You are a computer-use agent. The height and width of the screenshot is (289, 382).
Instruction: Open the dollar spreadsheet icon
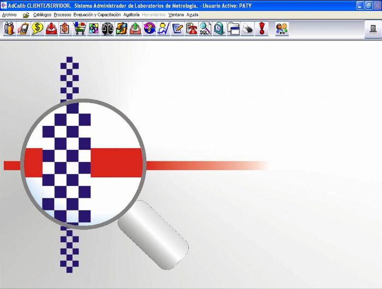pyautogui.click(x=65, y=28)
